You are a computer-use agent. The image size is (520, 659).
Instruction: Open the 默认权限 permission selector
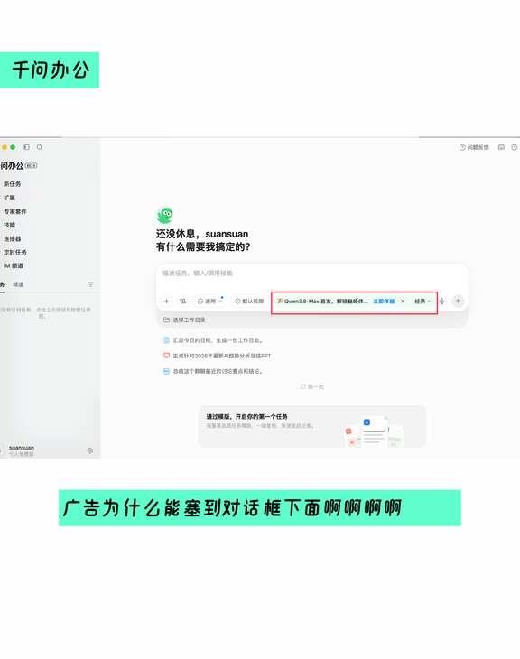tap(249, 301)
